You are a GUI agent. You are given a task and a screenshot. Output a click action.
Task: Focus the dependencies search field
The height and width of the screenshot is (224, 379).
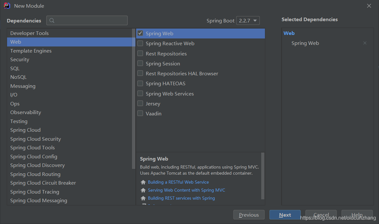(x=87, y=21)
